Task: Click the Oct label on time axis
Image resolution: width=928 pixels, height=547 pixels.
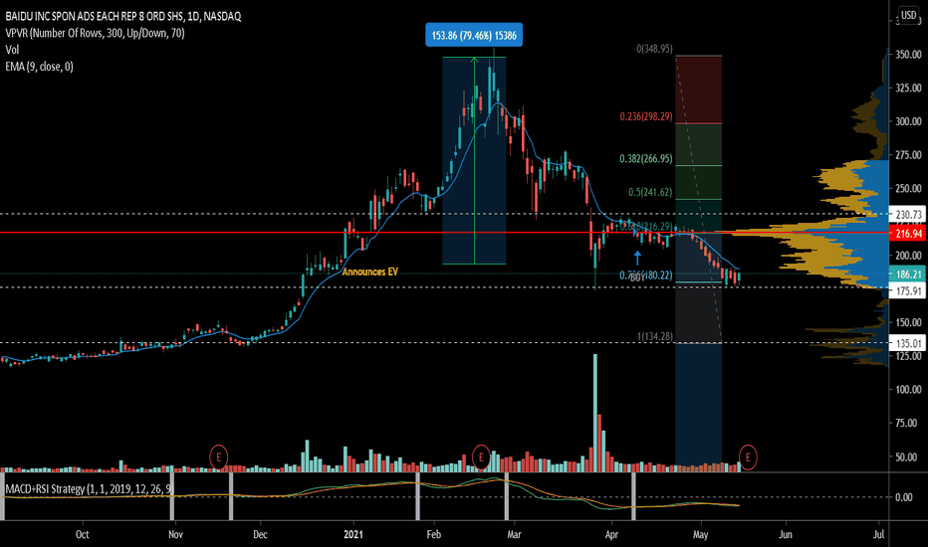Action: pyautogui.click(x=83, y=535)
